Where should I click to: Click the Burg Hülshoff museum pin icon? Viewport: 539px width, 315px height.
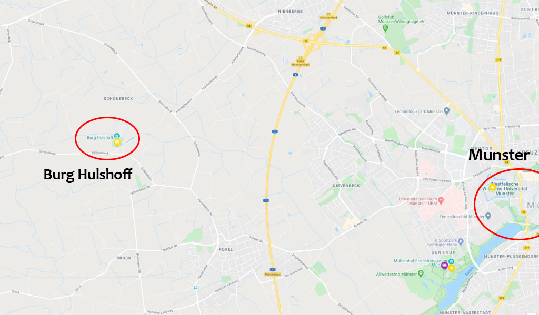(x=117, y=136)
